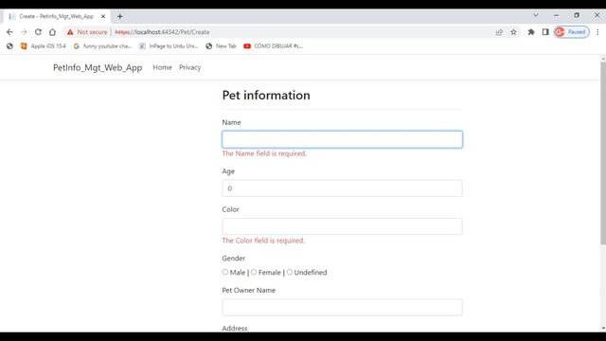Viewport: 606px width, 341px height.
Task: Click the Address label
Action: (x=235, y=329)
